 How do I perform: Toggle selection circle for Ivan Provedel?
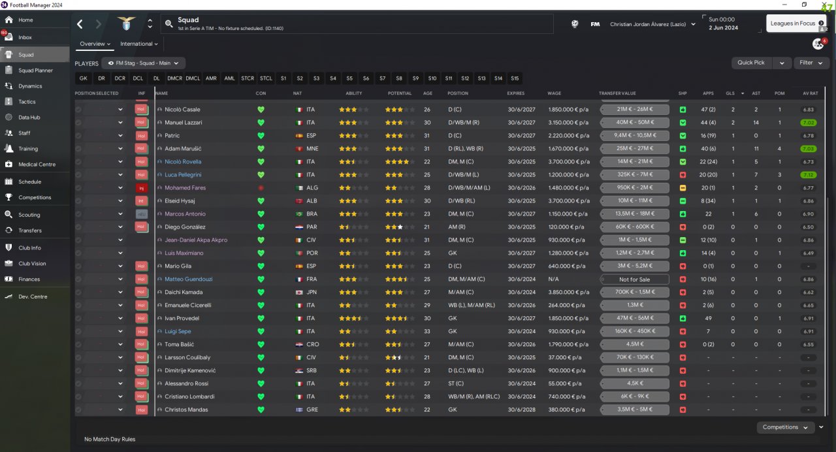point(78,318)
